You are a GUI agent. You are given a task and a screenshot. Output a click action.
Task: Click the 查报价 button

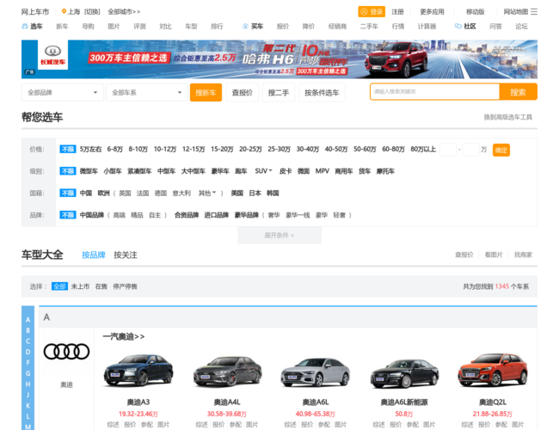click(x=243, y=93)
